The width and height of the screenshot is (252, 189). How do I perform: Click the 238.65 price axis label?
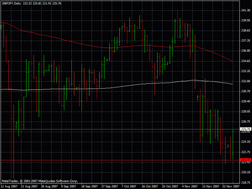click(246, 31)
